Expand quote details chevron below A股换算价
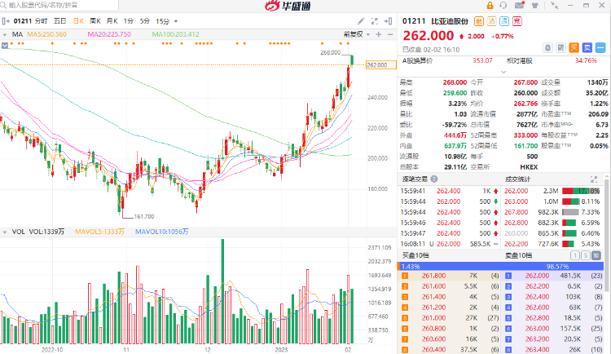Image resolution: width=611 pixels, height=354 pixels. pyautogui.click(x=503, y=72)
